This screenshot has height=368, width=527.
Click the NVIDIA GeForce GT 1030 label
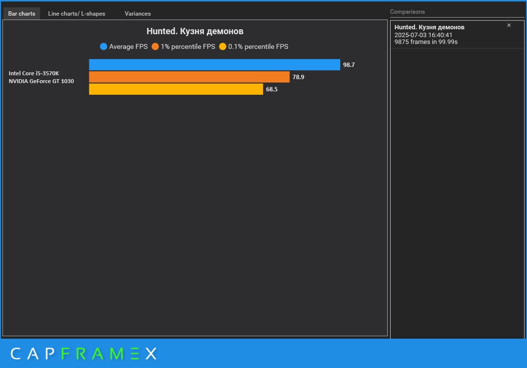click(x=42, y=81)
